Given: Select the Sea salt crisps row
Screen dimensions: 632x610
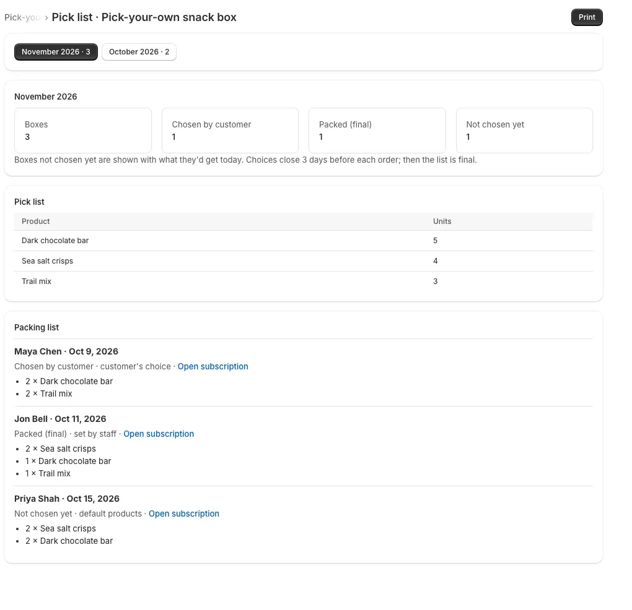Looking at the screenshot, I should click(x=304, y=261).
